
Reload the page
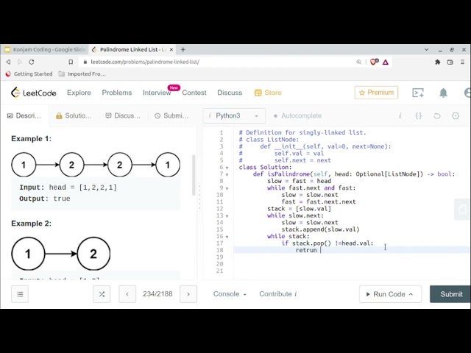point(31,62)
